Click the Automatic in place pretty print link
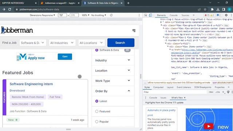 (161, 112)
